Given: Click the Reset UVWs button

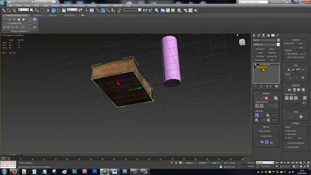Looking at the screenshot, I should 289,43.
